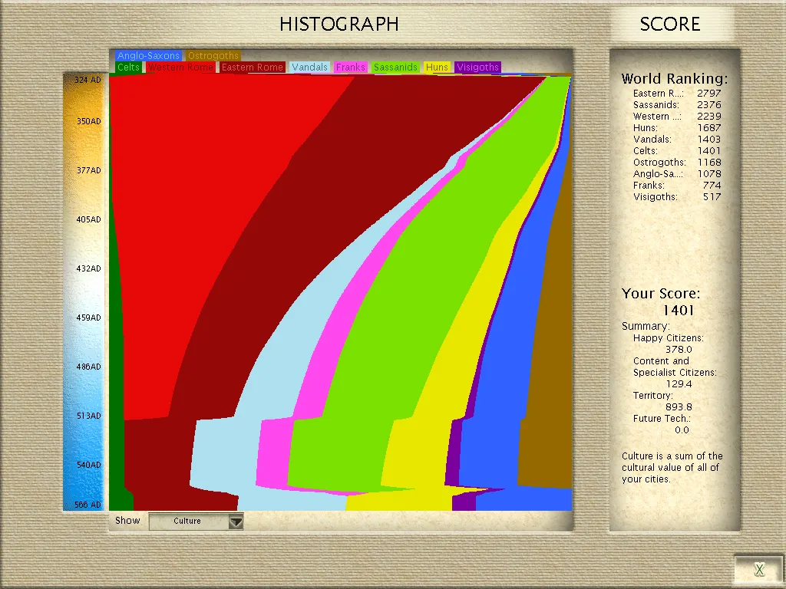Click the HISTOGRAPH title

339,24
